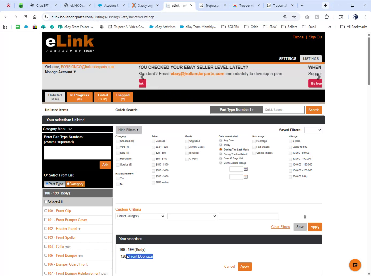Collapse the Category Menu chevrons

point(70,129)
